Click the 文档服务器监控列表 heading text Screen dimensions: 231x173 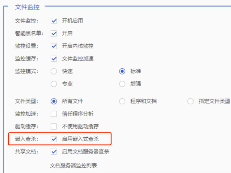pos(73,165)
